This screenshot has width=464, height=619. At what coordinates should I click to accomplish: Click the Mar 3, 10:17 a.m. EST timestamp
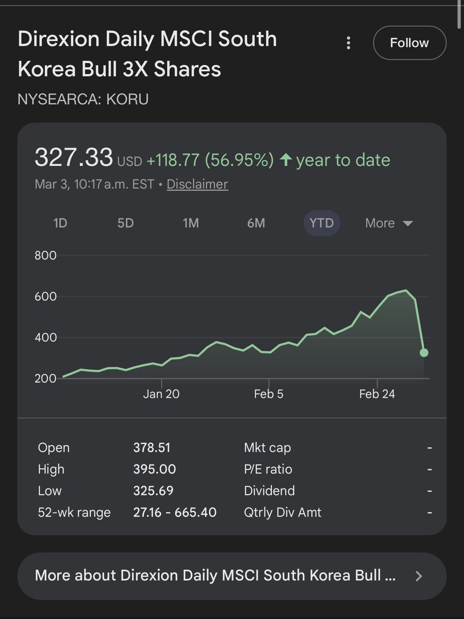click(94, 184)
